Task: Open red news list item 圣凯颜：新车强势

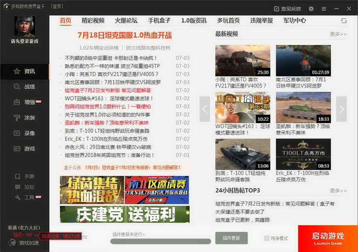Action: [107, 123]
